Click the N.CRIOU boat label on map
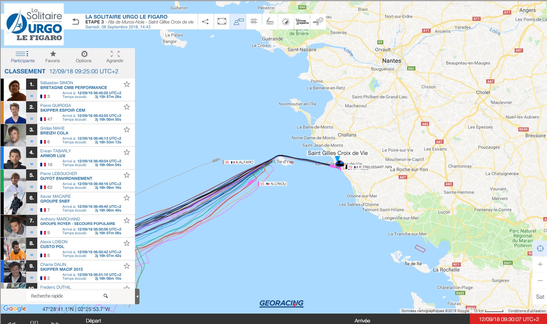The image size is (547, 324). coord(273,184)
